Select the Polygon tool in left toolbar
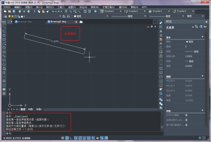This screenshot has height=142, width=211. pos(4,35)
